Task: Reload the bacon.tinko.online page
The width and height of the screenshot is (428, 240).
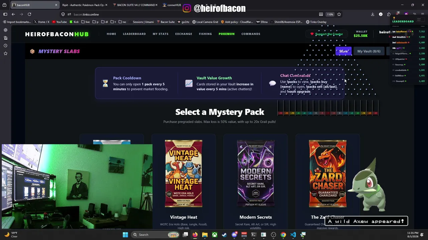Action: pos(29,14)
